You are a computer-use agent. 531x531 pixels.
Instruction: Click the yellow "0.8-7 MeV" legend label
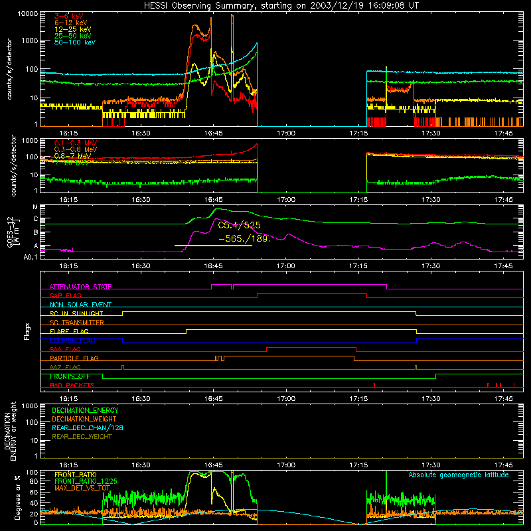72,156
